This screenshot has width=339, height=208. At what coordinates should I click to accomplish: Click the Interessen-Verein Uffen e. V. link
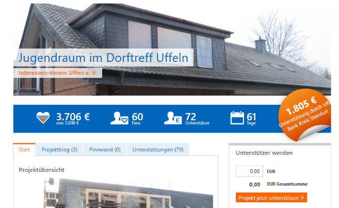(57, 73)
